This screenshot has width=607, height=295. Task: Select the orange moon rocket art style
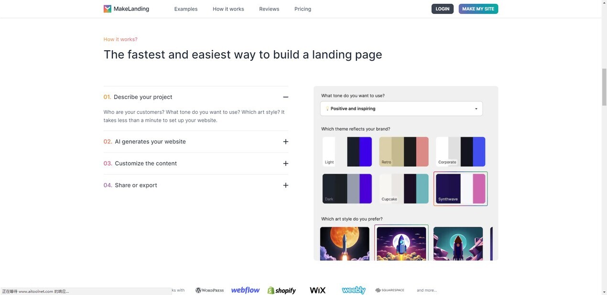344,243
